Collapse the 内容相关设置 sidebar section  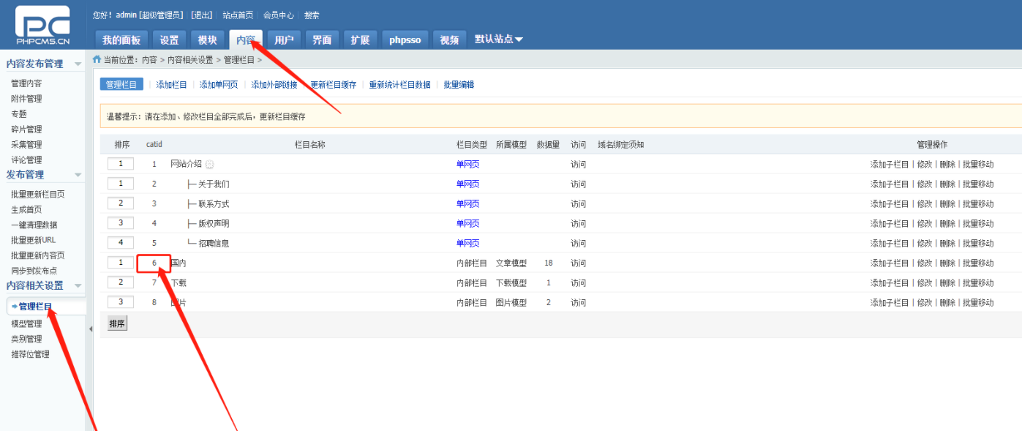[x=78, y=286]
